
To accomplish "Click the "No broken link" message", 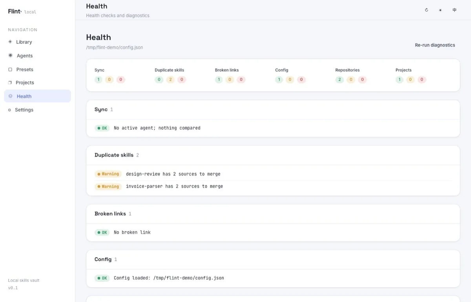I will coord(132,232).
